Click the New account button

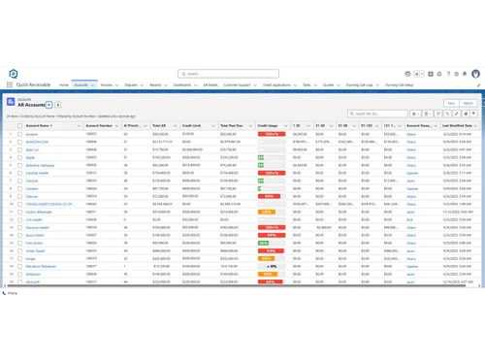tap(451, 103)
